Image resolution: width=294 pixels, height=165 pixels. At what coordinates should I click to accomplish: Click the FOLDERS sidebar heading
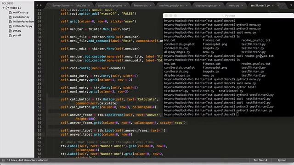(x=8, y=3)
